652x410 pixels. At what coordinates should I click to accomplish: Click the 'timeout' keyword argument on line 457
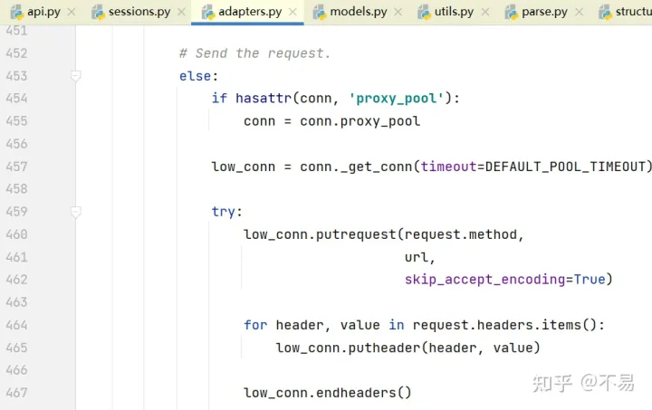[448, 167]
